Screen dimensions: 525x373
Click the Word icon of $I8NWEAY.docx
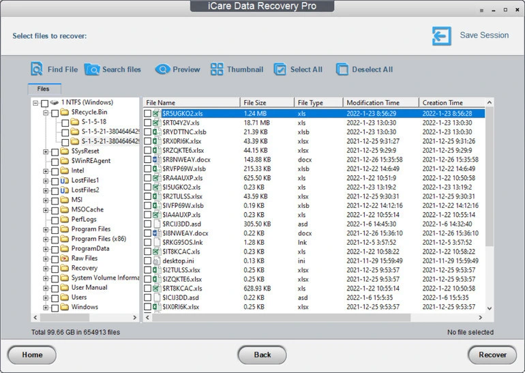tap(156, 233)
